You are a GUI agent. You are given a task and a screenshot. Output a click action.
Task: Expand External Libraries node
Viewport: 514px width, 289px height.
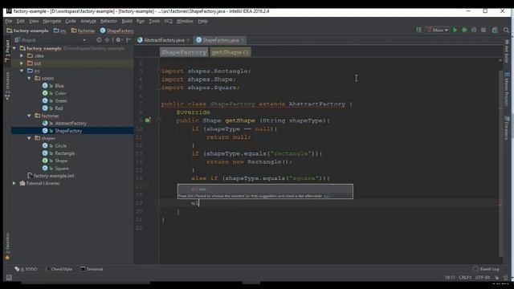pyautogui.click(x=14, y=183)
